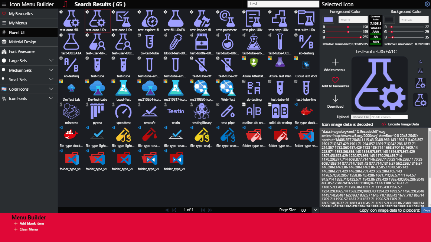Click the search field containing test
This screenshot has height=242, width=431.
(x=283, y=4)
